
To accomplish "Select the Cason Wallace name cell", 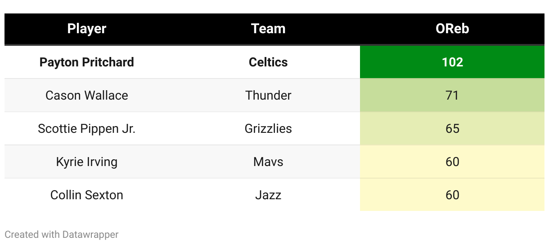I will pos(87,95).
